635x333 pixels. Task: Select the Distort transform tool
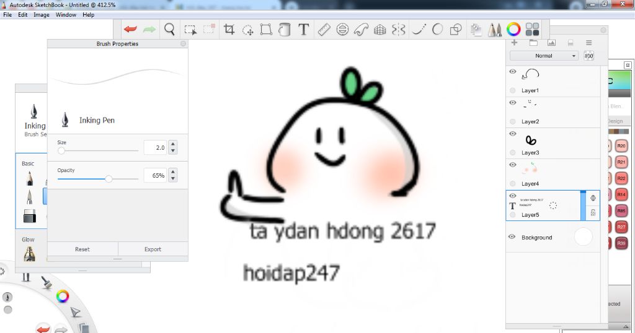266,30
